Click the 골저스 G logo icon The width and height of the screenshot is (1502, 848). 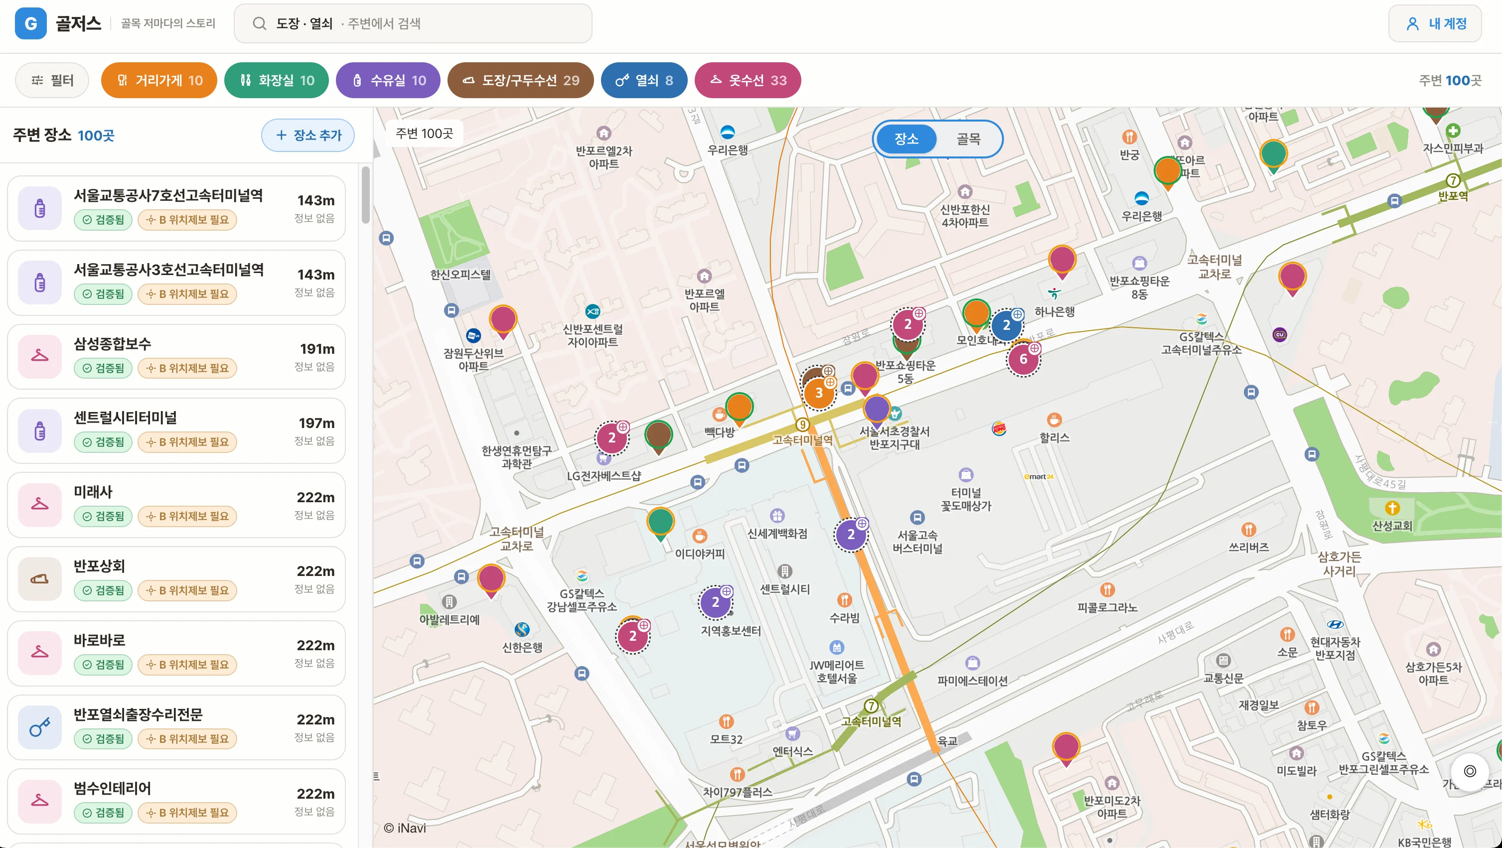point(30,23)
